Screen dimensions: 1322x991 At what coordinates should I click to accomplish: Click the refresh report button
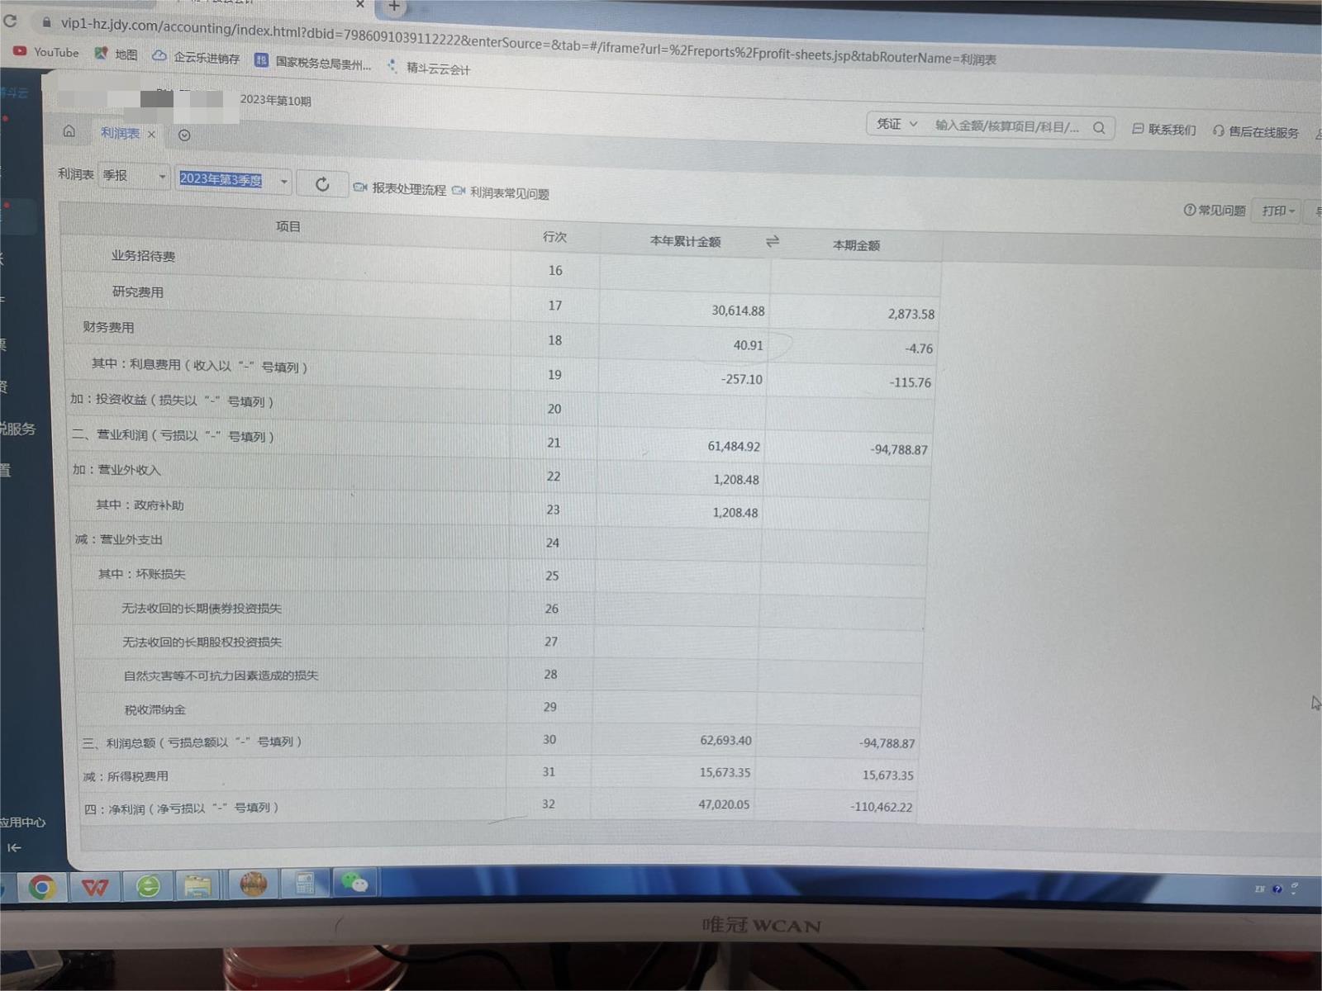[x=322, y=184]
